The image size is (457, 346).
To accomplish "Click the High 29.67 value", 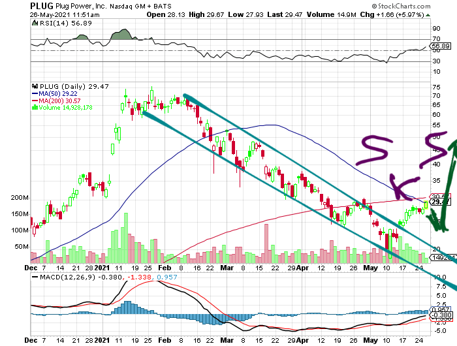I will (x=206, y=14).
